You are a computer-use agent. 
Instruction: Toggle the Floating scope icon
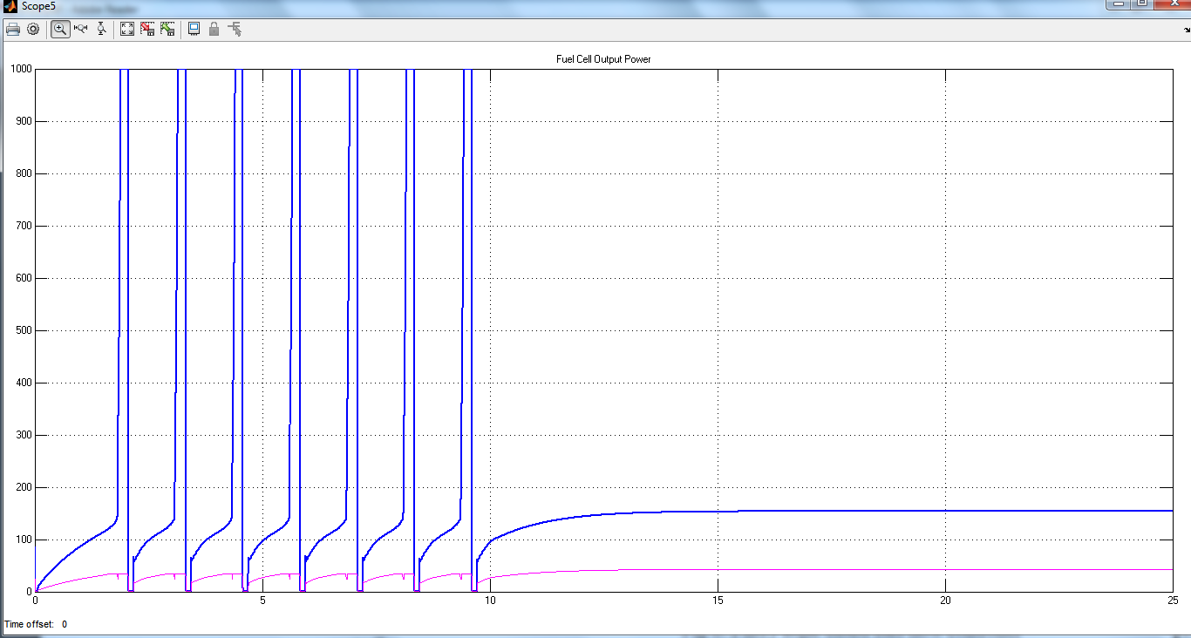click(194, 29)
